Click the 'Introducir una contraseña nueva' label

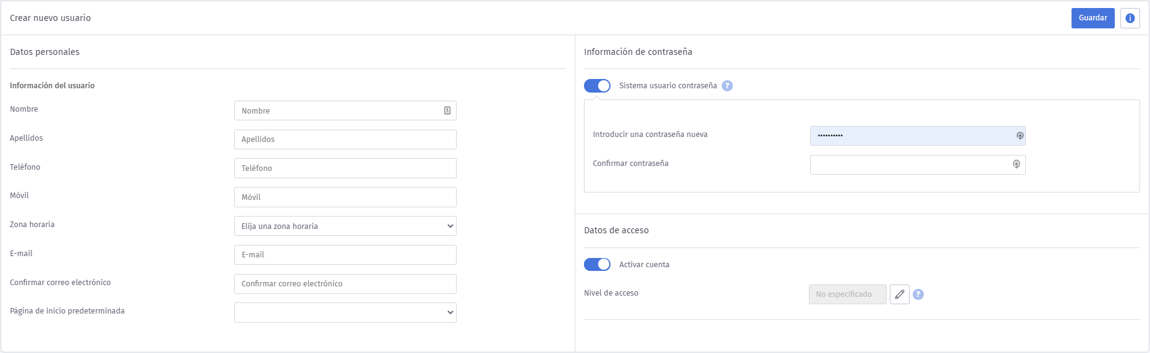pos(650,135)
